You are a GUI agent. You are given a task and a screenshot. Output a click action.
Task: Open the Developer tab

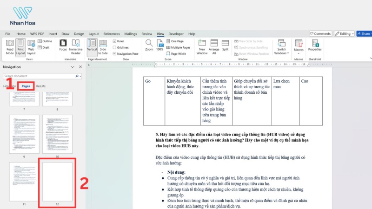tap(176, 34)
